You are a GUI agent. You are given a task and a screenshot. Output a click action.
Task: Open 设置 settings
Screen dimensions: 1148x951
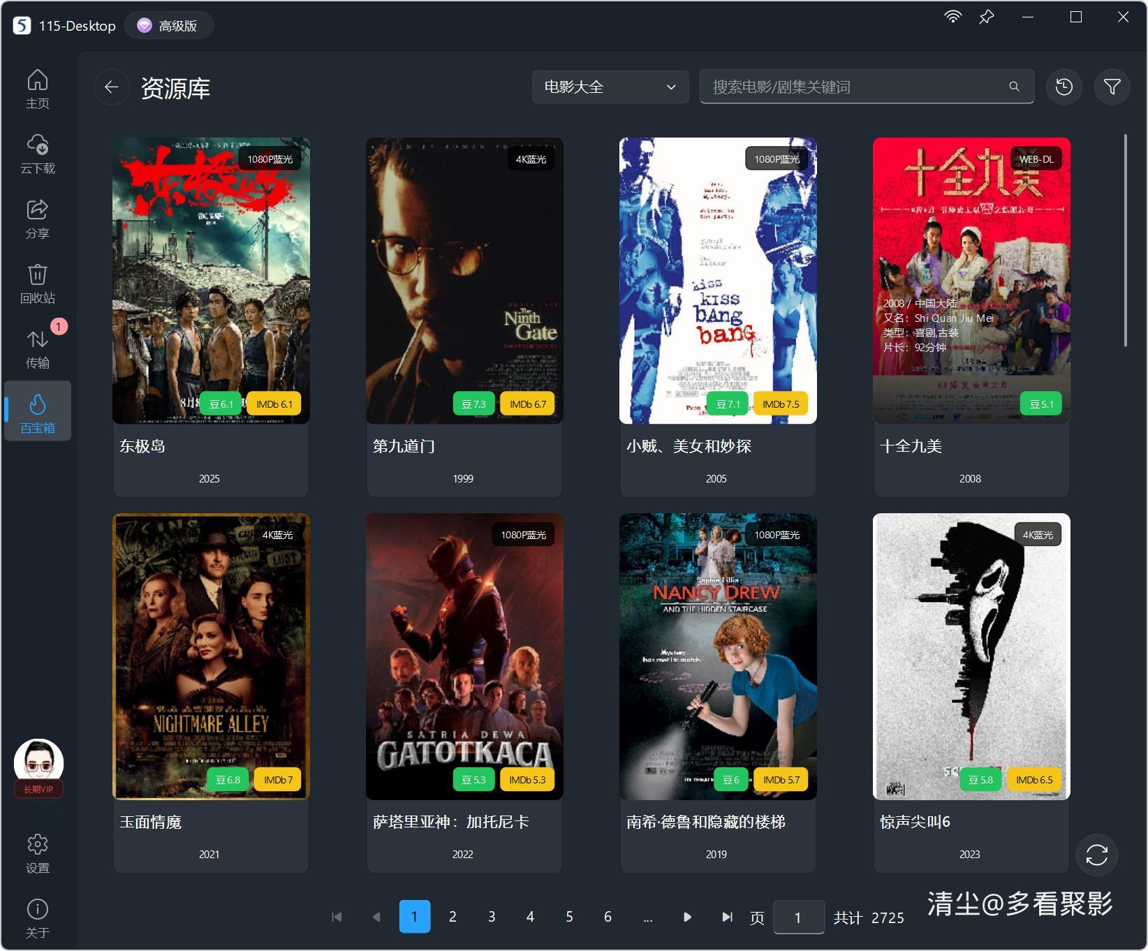[x=38, y=854]
